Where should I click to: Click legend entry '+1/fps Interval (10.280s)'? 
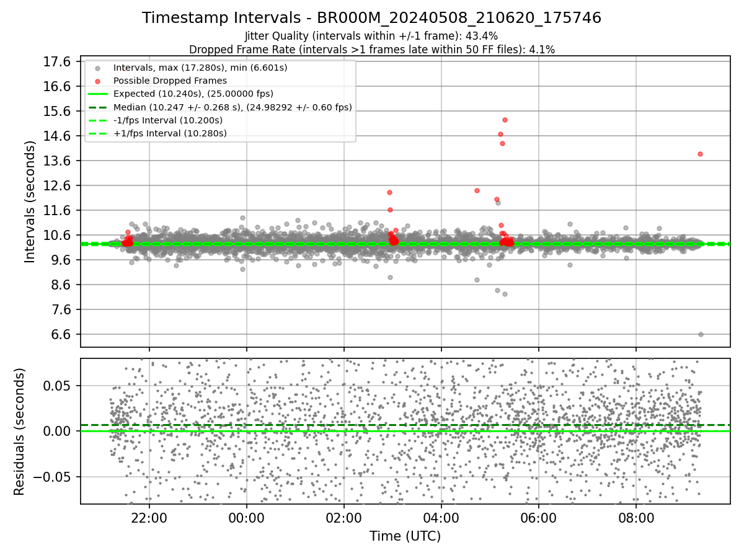click(x=170, y=133)
